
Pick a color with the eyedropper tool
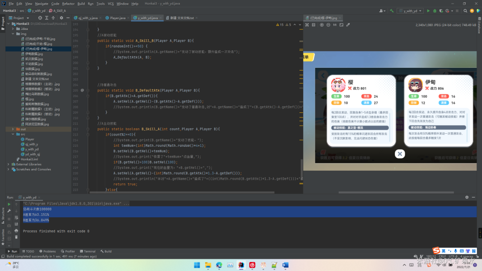tap(348, 25)
